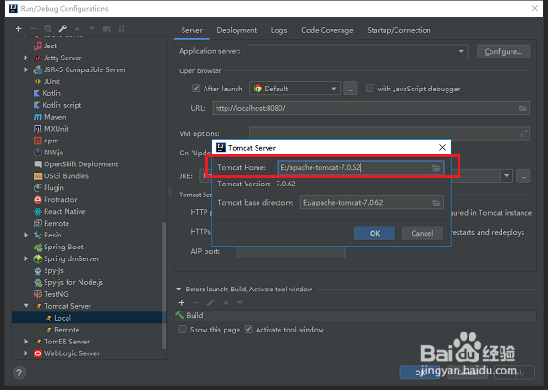
Task: Collapse the Tomcat Server node
Action: tap(26, 306)
